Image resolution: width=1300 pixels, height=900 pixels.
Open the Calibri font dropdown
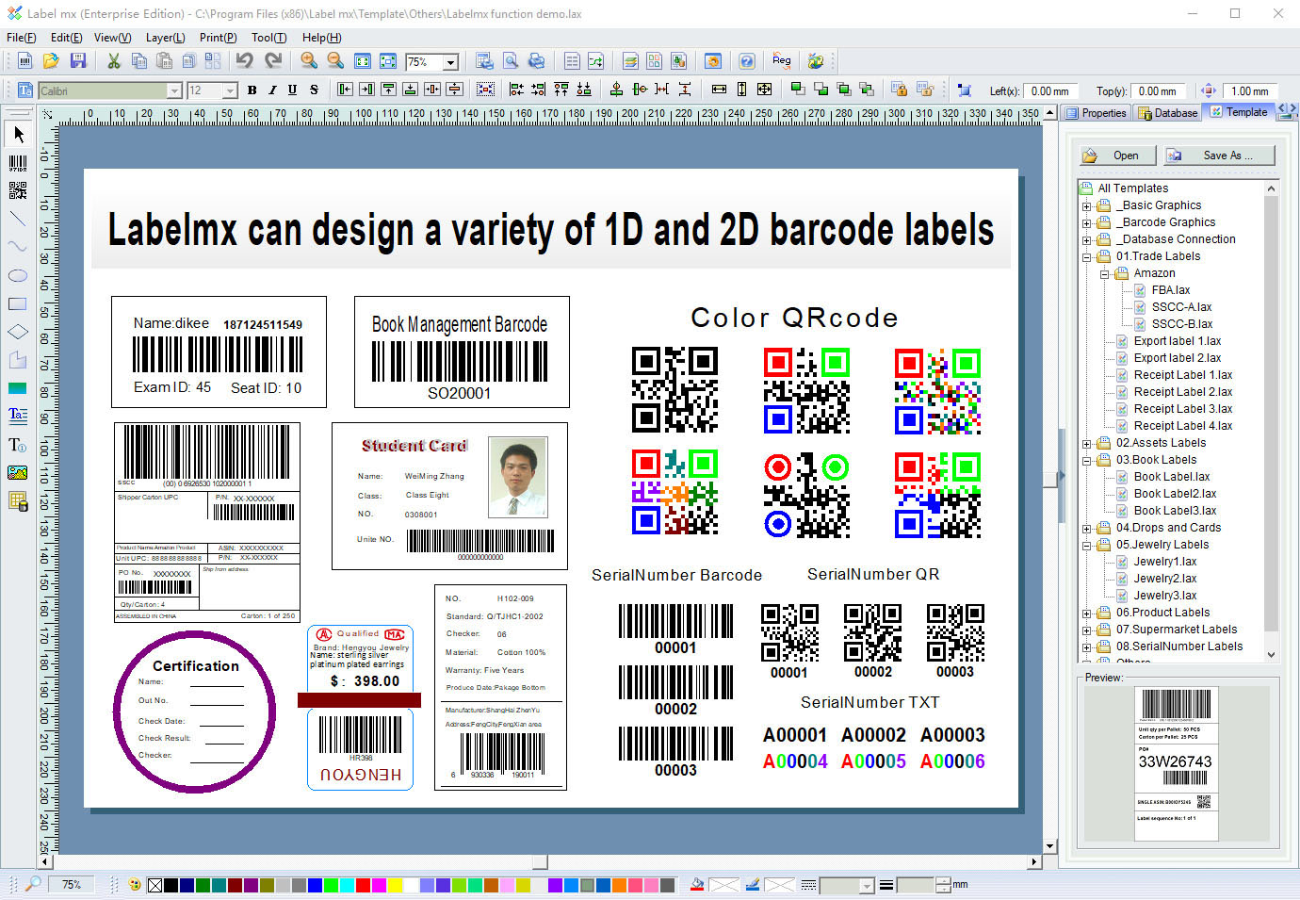coord(174,90)
